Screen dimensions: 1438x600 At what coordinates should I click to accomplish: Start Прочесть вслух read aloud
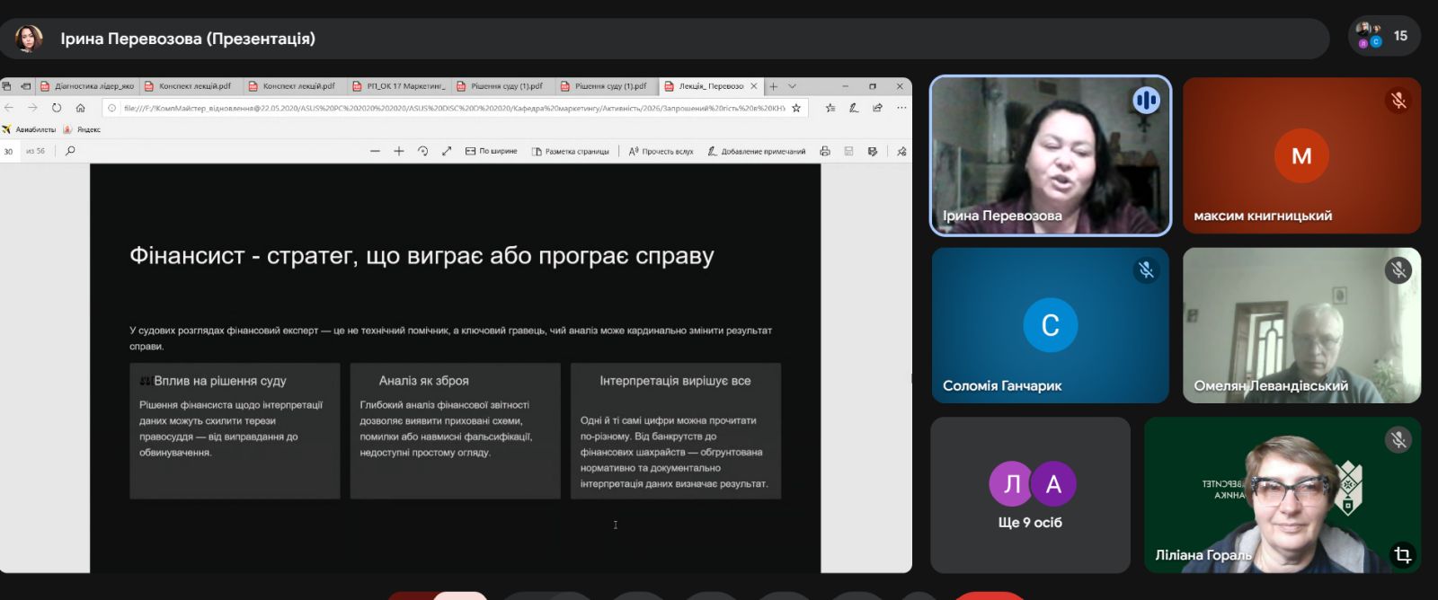pyautogui.click(x=661, y=151)
